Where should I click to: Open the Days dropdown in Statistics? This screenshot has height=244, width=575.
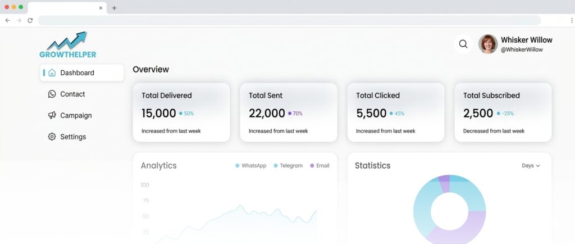coord(531,166)
